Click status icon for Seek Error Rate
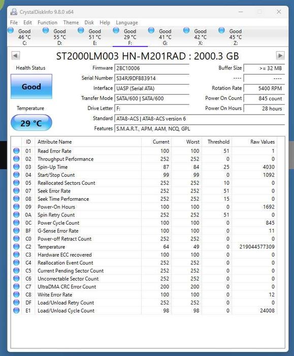 coord(16,190)
